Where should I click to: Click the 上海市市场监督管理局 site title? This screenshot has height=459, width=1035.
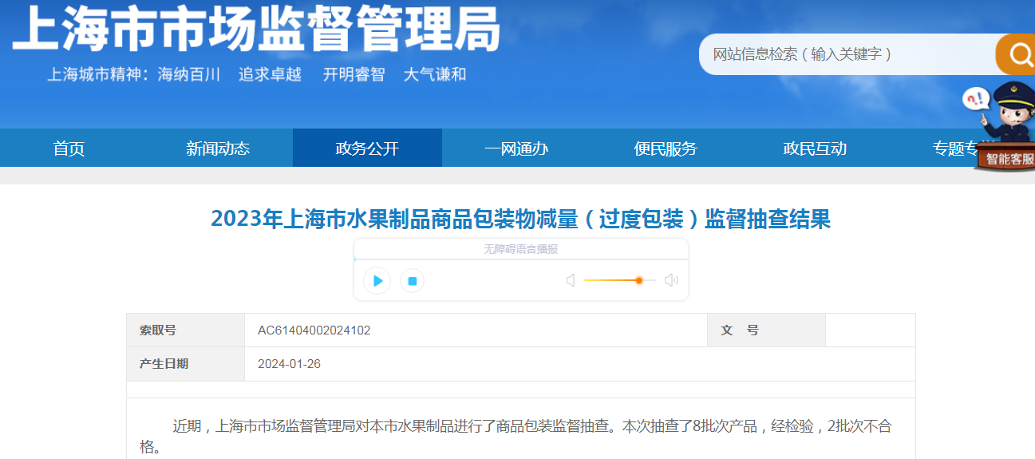(x=256, y=29)
